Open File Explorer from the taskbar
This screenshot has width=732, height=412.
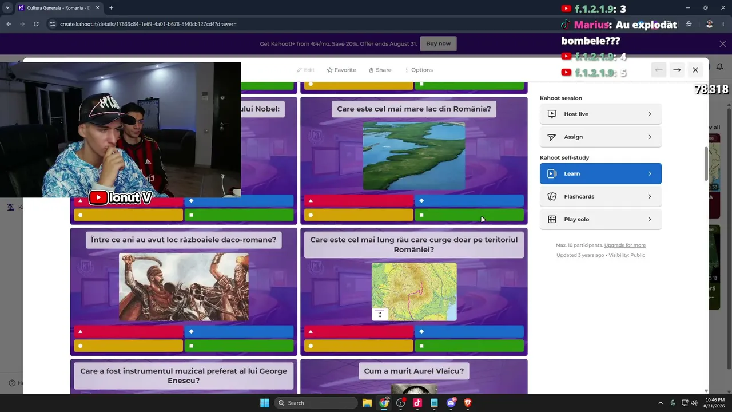pyautogui.click(x=367, y=403)
